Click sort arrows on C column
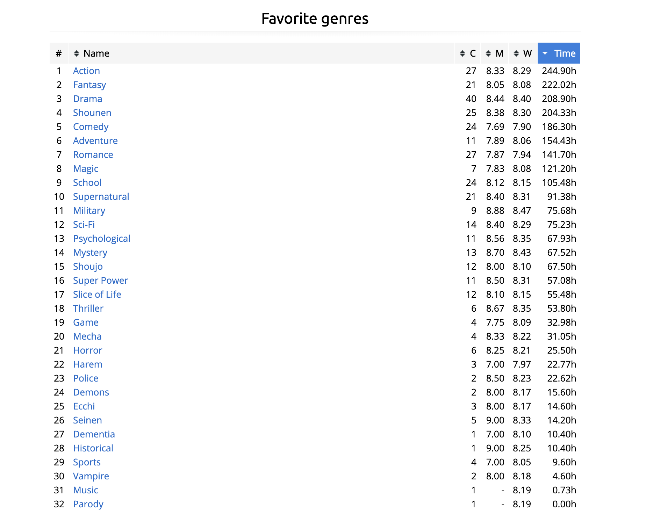This screenshot has height=529, width=646. 462,53
